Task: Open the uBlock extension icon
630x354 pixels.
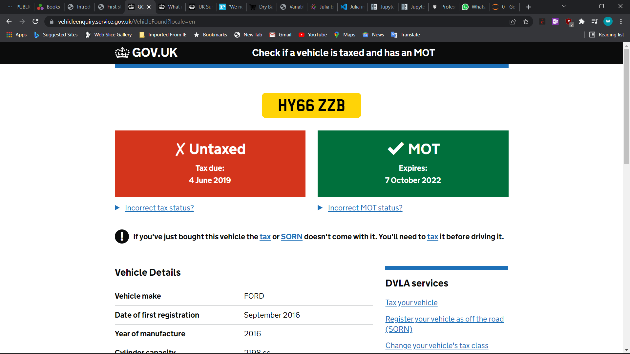Action: pyautogui.click(x=569, y=22)
